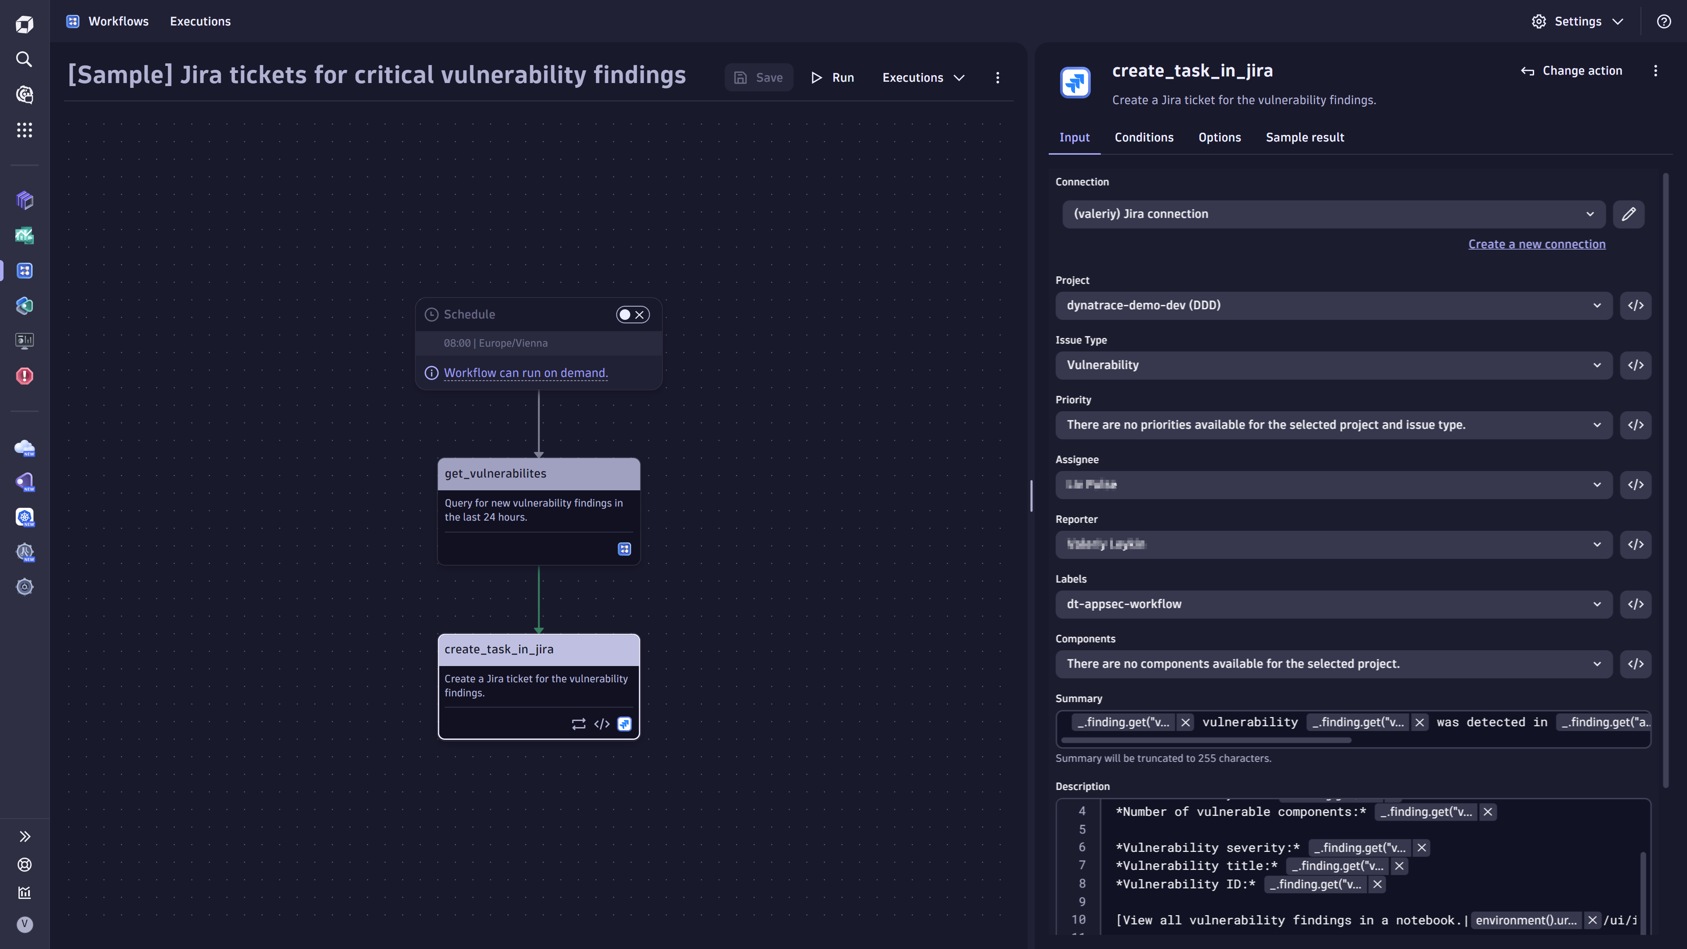Switch to the Conditions tab

coord(1144,138)
